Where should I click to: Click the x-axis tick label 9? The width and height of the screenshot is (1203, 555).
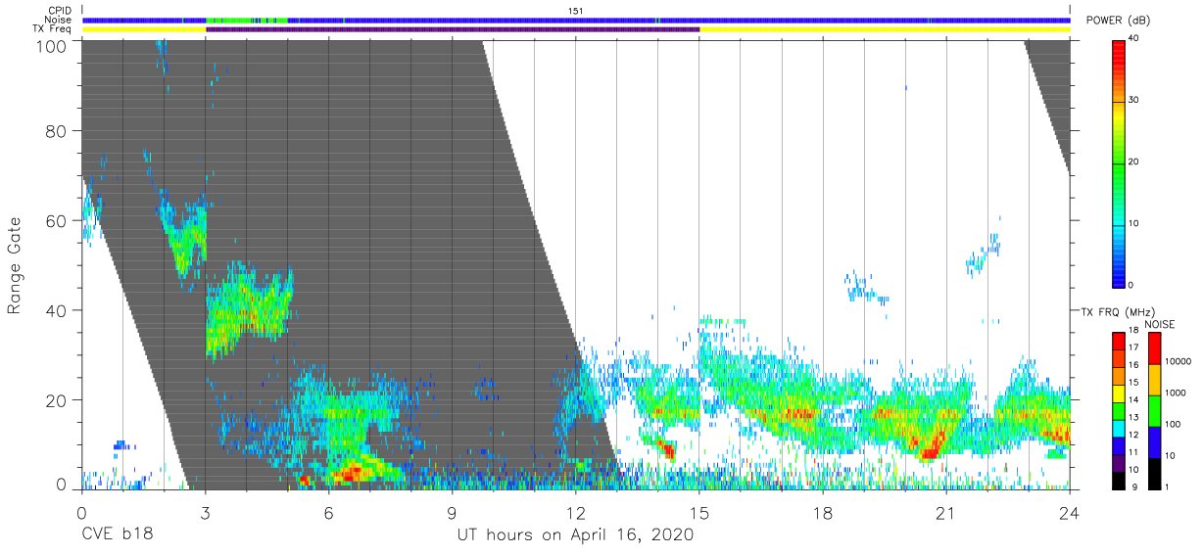[452, 511]
